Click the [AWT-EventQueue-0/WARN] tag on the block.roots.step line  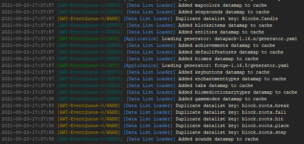pos(89,133)
